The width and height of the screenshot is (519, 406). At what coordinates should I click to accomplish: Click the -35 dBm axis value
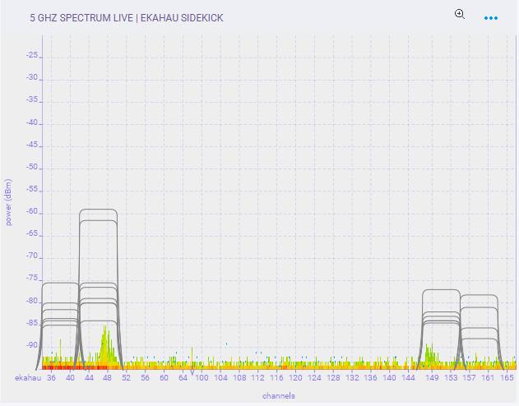tap(32, 99)
